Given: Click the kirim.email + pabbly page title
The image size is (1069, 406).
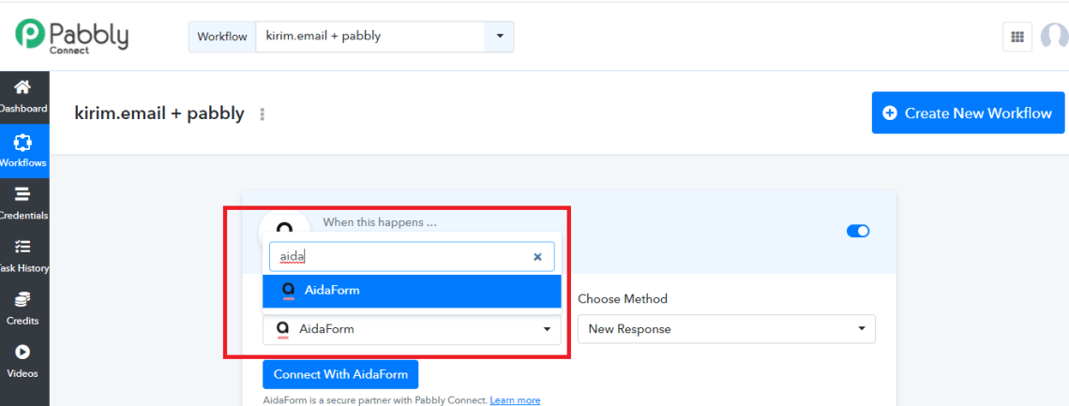Looking at the screenshot, I should 159,113.
